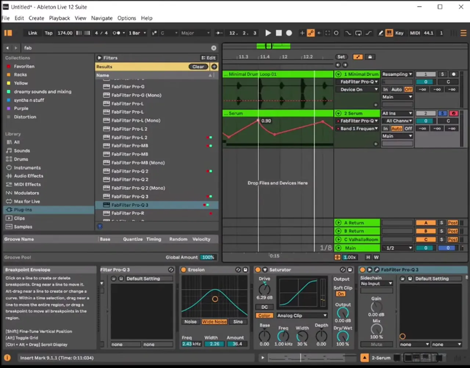The width and height of the screenshot is (470, 368).
Task: Open the Resampling input dropdown
Action: (x=397, y=74)
